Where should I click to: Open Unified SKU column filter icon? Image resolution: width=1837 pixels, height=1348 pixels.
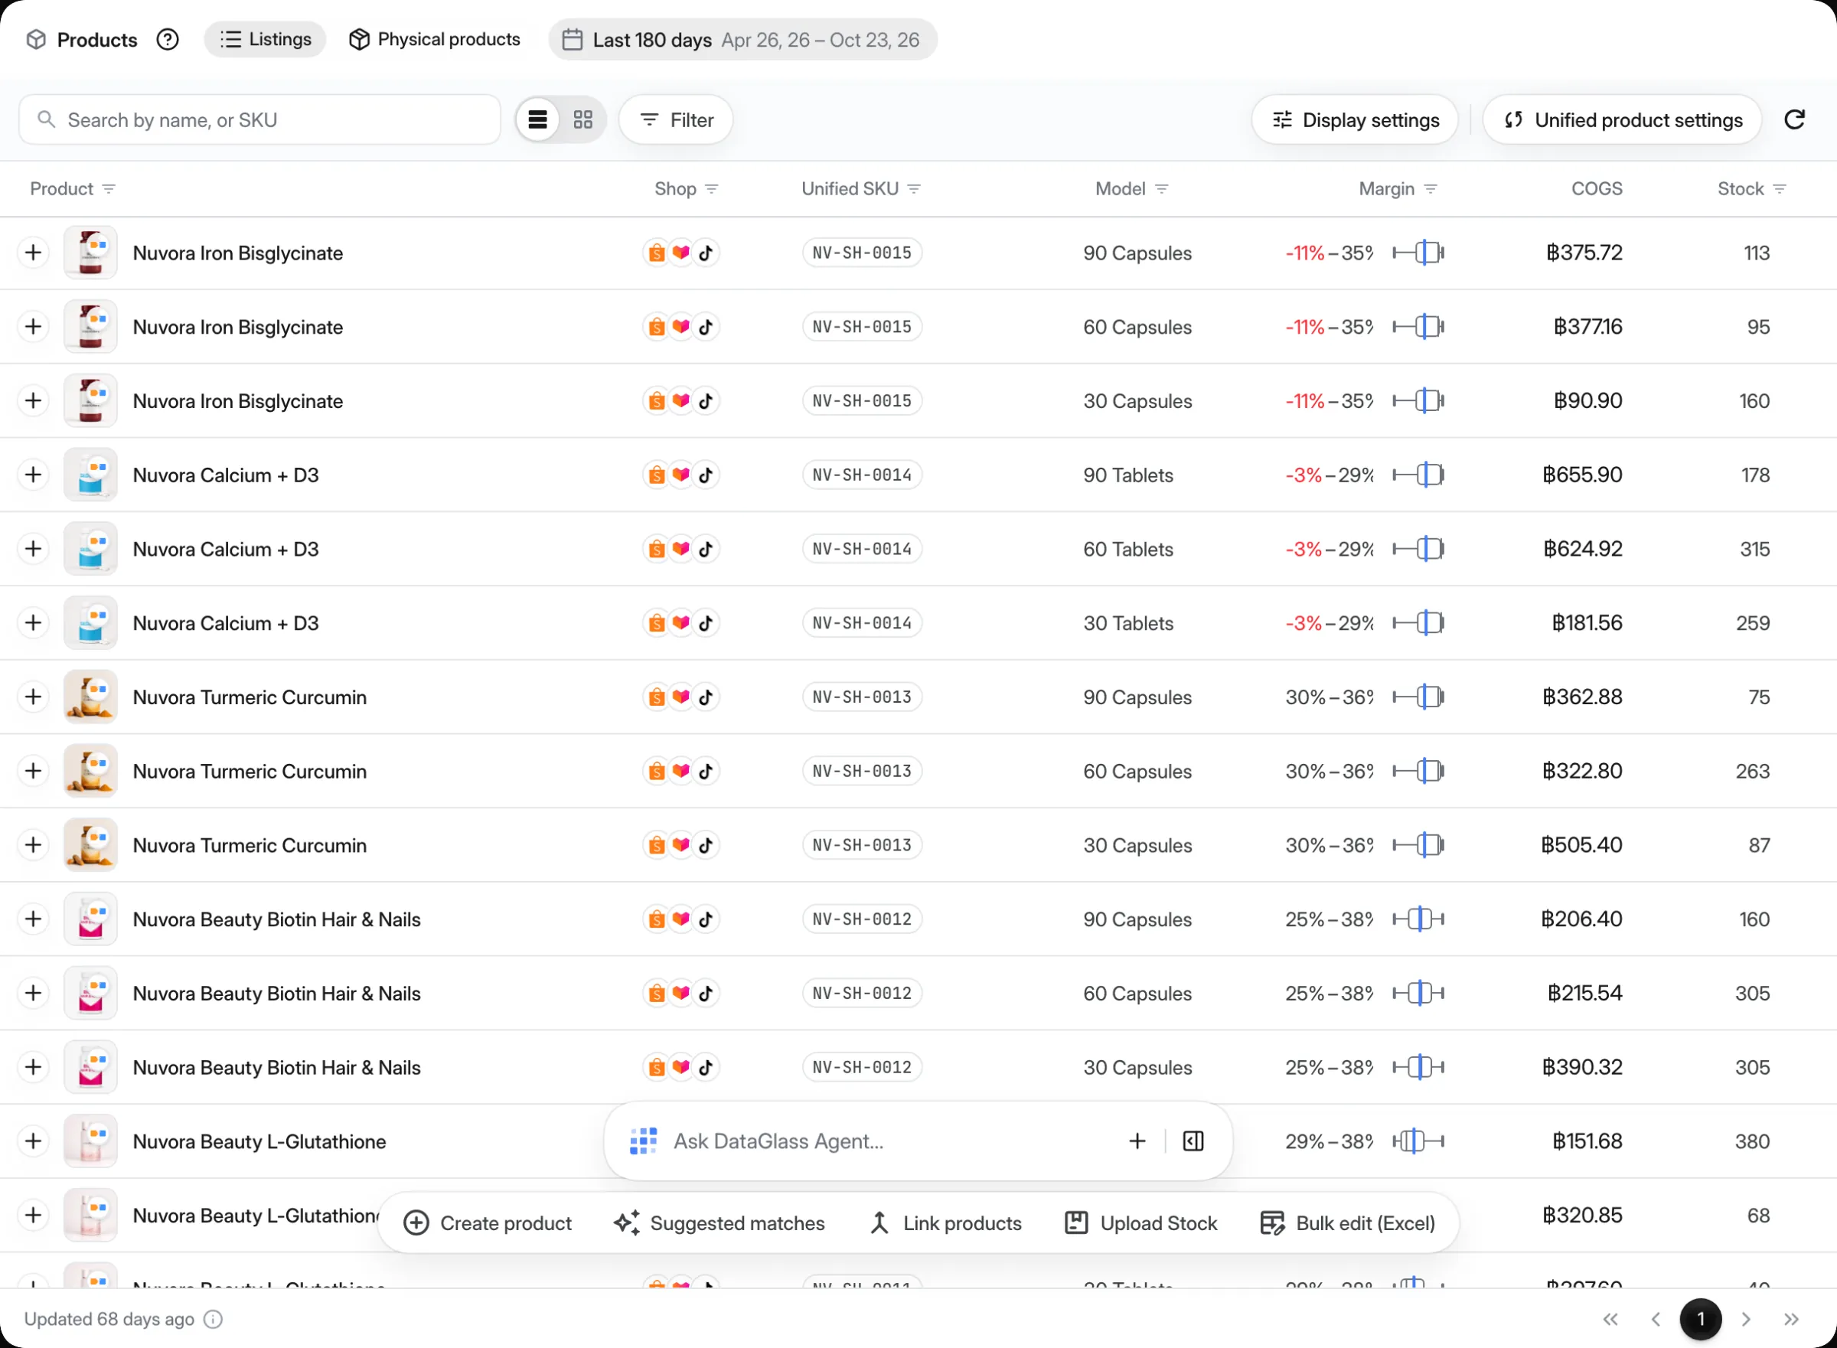click(915, 189)
